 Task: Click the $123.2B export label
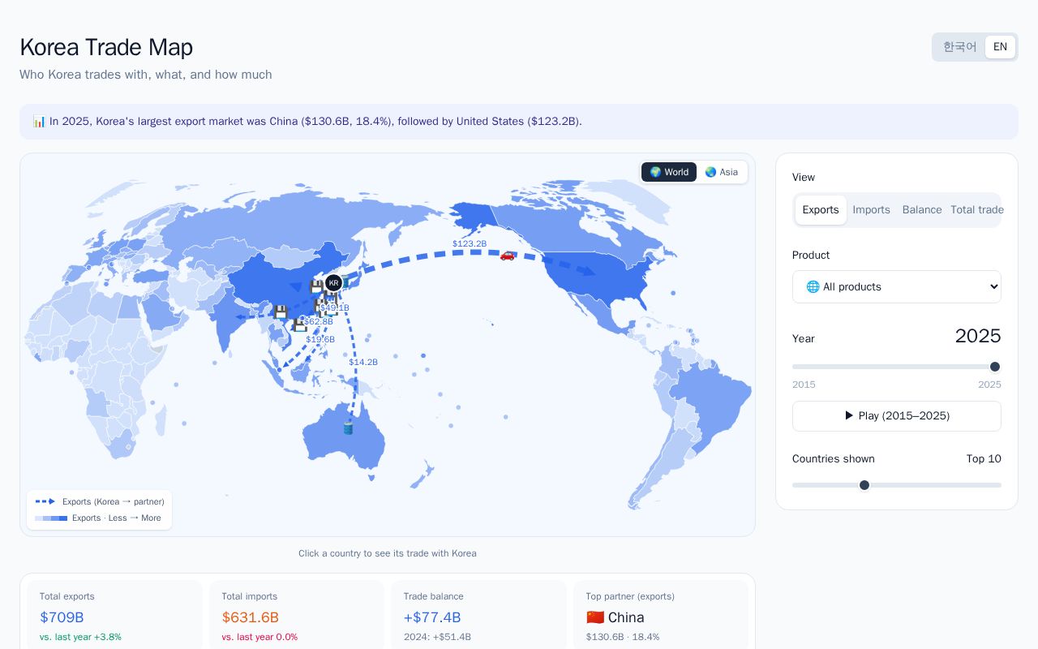[470, 243]
